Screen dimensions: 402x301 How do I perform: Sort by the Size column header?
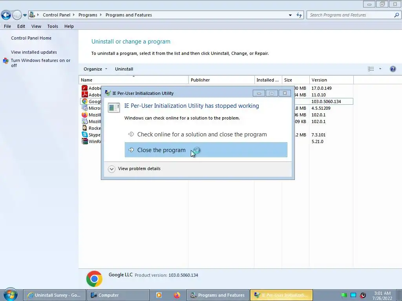[x=296, y=80]
